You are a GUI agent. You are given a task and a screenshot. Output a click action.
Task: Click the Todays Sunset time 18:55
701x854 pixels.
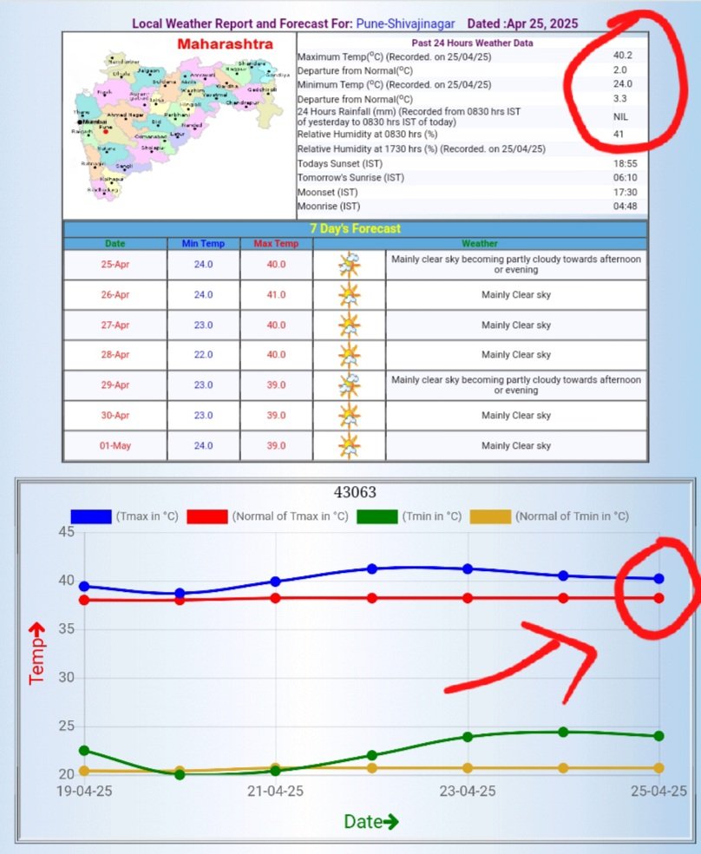coord(626,164)
